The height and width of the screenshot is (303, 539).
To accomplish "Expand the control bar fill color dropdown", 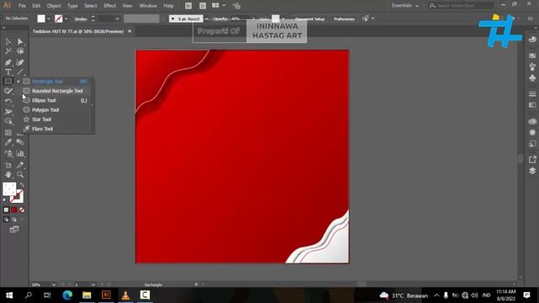I will pos(49,19).
